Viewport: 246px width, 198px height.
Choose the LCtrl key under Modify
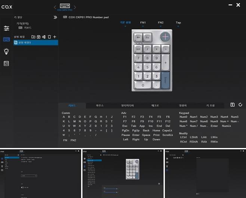coord(183,137)
